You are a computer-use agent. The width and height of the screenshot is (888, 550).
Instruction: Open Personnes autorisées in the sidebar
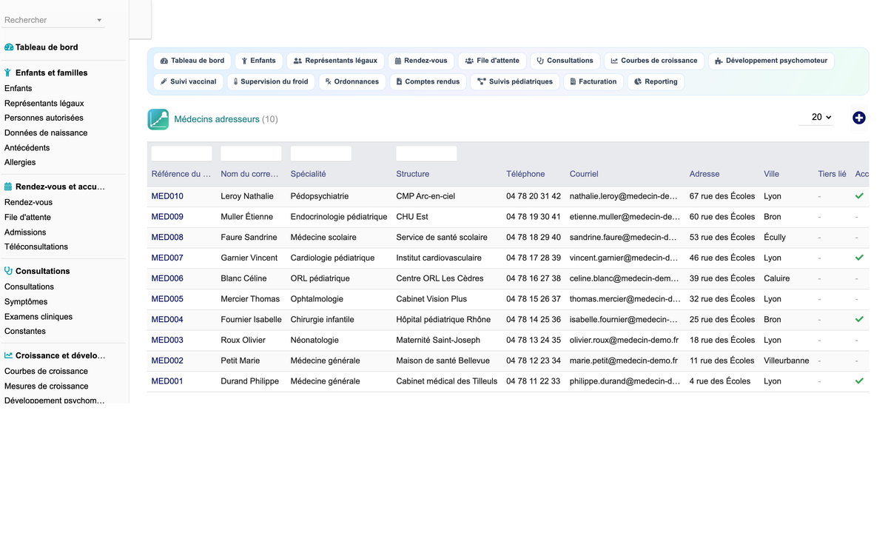(44, 118)
